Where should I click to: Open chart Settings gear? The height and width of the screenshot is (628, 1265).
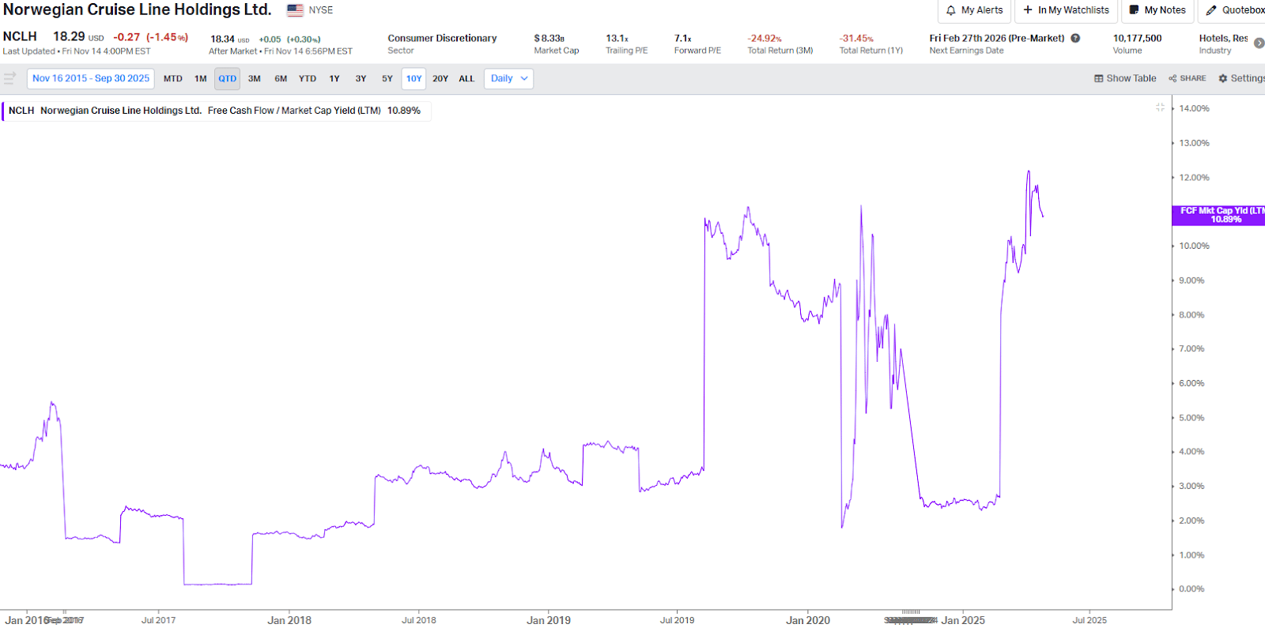coord(1241,78)
